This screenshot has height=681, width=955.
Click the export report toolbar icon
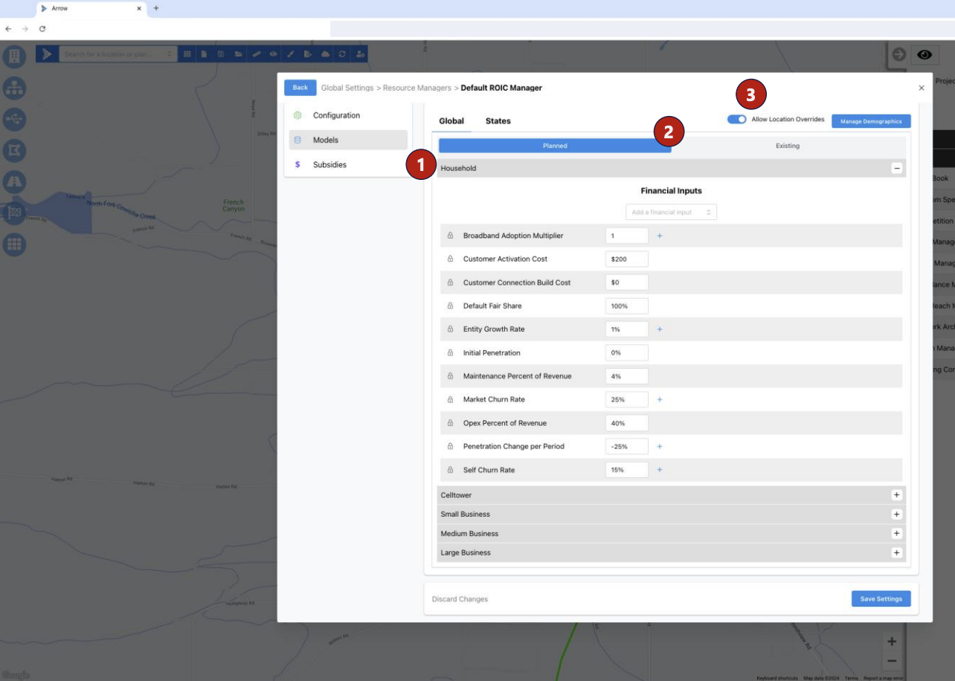click(307, 54)
